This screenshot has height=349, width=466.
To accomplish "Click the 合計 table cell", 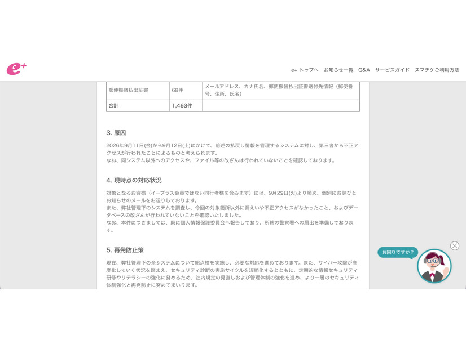I will (138, 106).
